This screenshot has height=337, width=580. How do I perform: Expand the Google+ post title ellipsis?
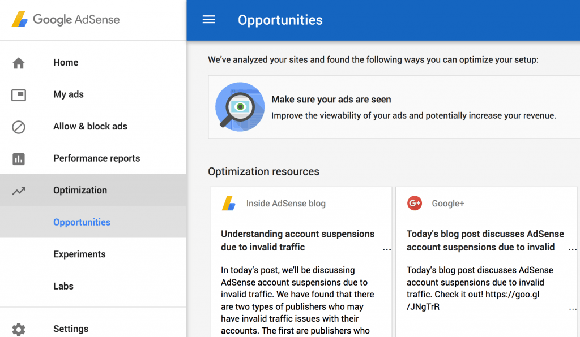click(x=572, y=248)
